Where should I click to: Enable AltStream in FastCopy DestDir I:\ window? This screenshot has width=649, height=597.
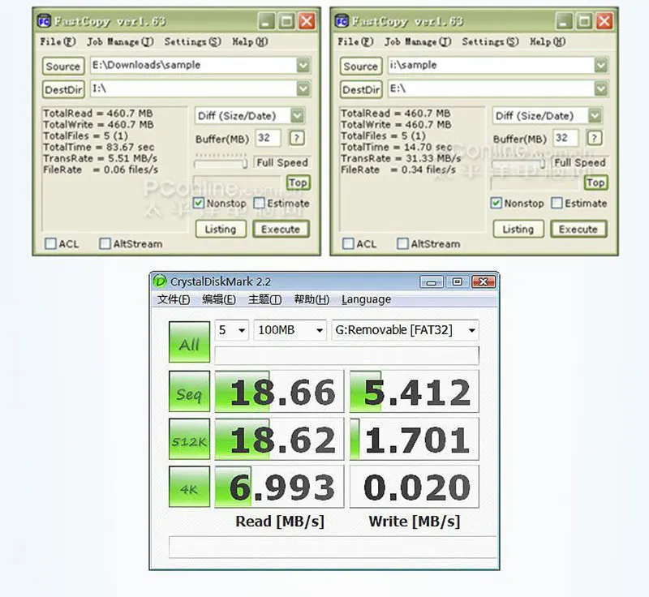click(105, 243)
